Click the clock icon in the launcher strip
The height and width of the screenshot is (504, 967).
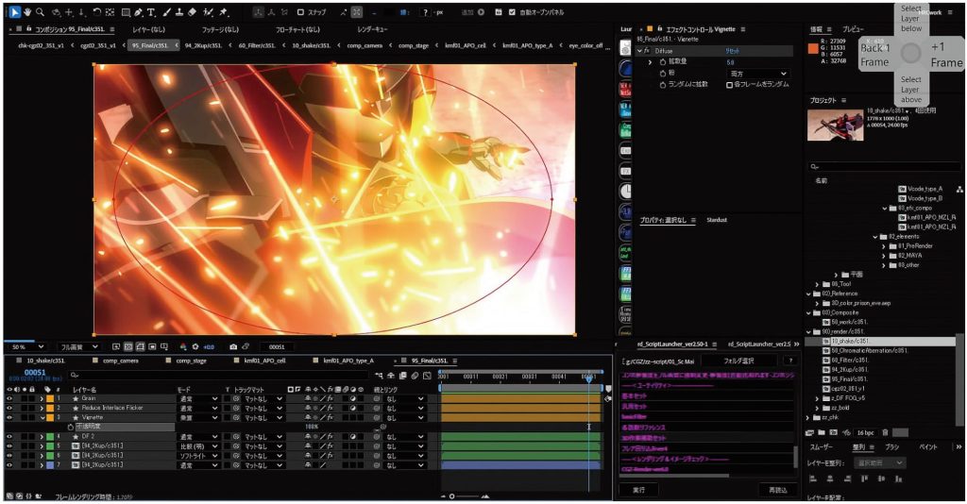[625, 191]
